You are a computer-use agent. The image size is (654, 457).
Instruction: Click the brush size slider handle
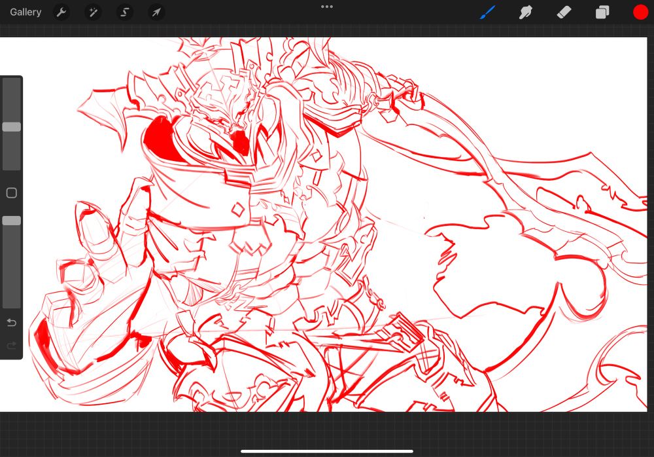(12, 127)
